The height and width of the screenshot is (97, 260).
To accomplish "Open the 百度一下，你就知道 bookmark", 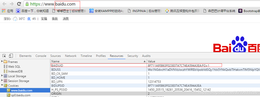I will (x=32, y=11).
